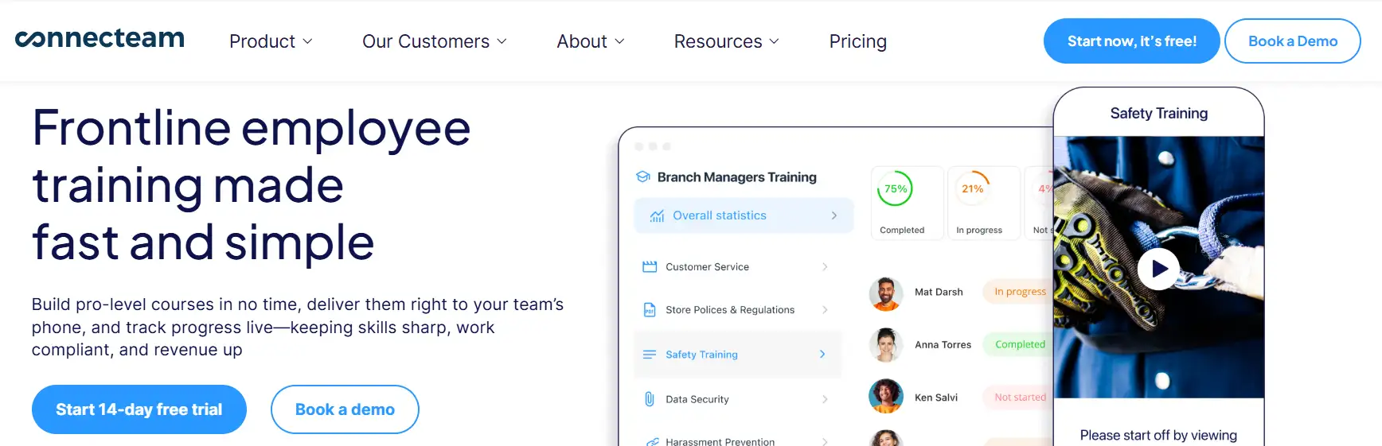Click the Data Security paperclip icon
This screenshot has height=446, width=1382.
650,399
